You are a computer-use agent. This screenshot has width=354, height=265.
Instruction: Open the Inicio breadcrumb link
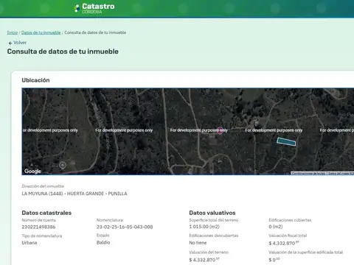tap(13, 32)
